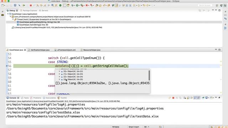Click the testData.xlsx absolute path console line
Viewport: 228px width, 128px height.
coord(82,116)
